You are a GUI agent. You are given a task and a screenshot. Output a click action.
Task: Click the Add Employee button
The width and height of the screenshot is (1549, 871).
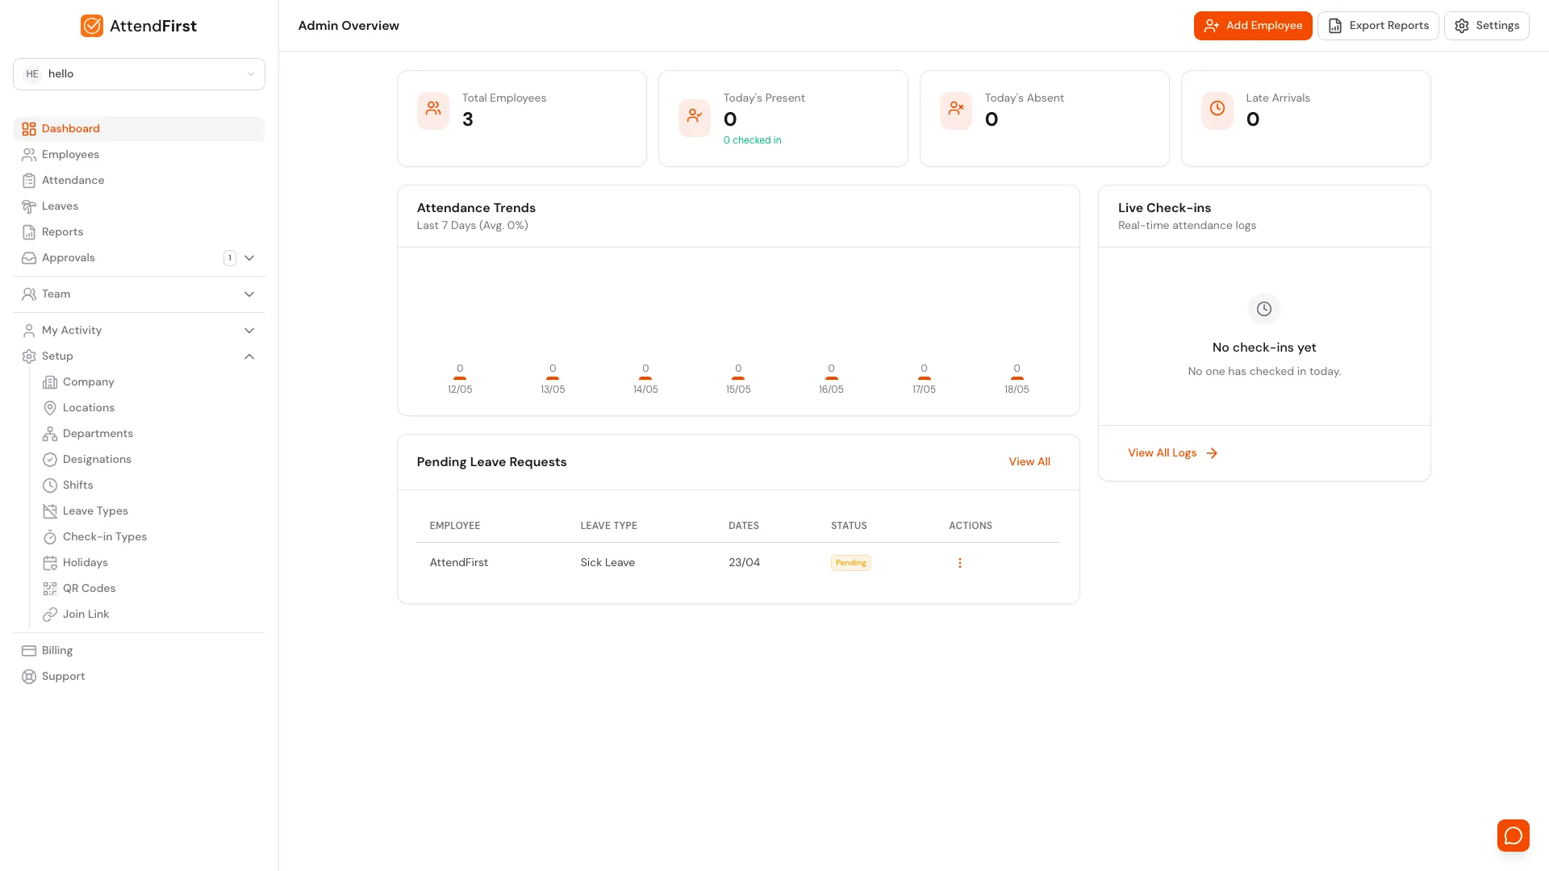tap(1253, 26)
